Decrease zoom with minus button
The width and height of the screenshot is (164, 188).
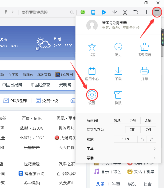point(118,139)
